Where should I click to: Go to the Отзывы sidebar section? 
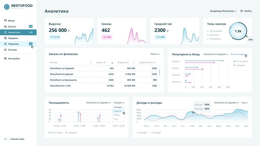18,50
